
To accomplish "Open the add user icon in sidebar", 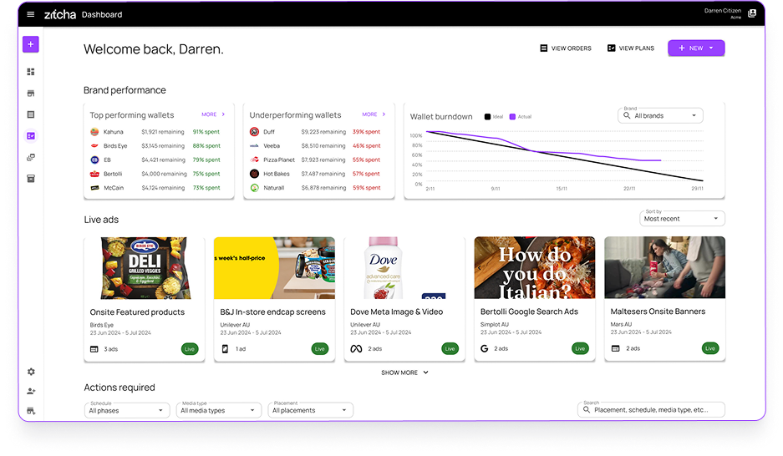I will 31,391.
